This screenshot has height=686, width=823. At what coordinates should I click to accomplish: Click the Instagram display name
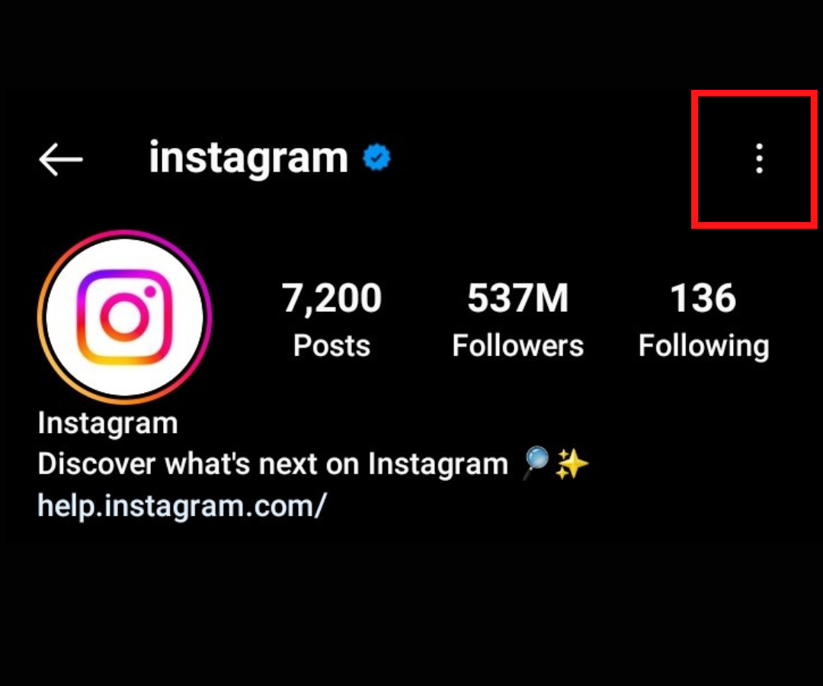coord(108,424)
